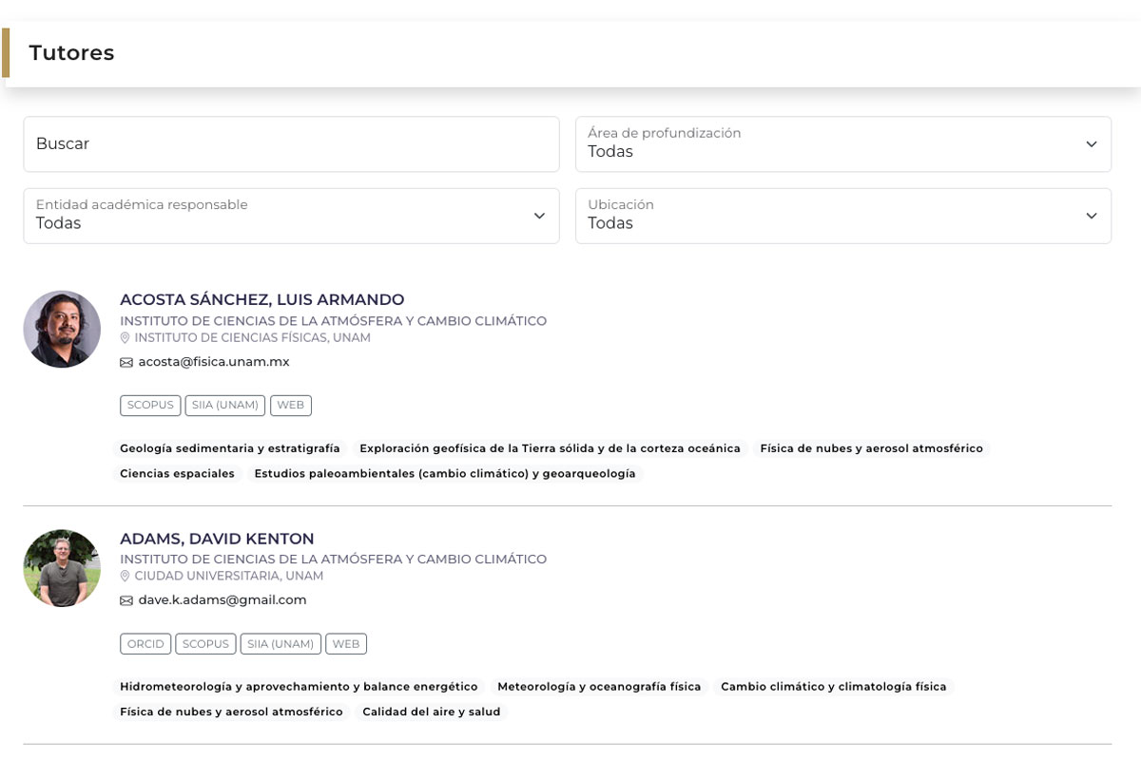Screen dimensions: 1141x760
Task: Select the Geología sedimentaria y estratigrafía tag
Action: [x=230, y=448]
